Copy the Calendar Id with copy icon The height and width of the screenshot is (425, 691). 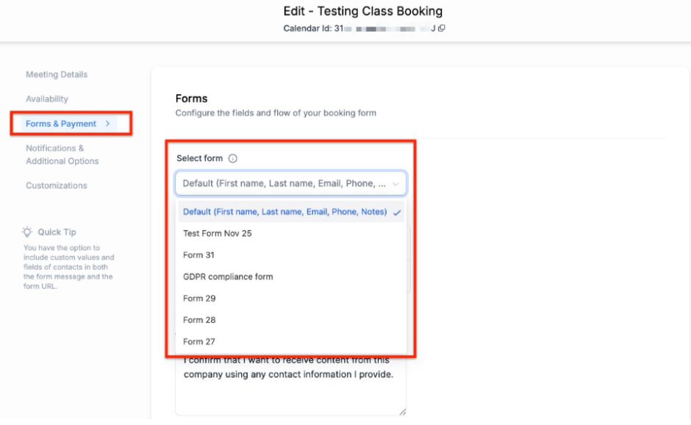[443, 29]
